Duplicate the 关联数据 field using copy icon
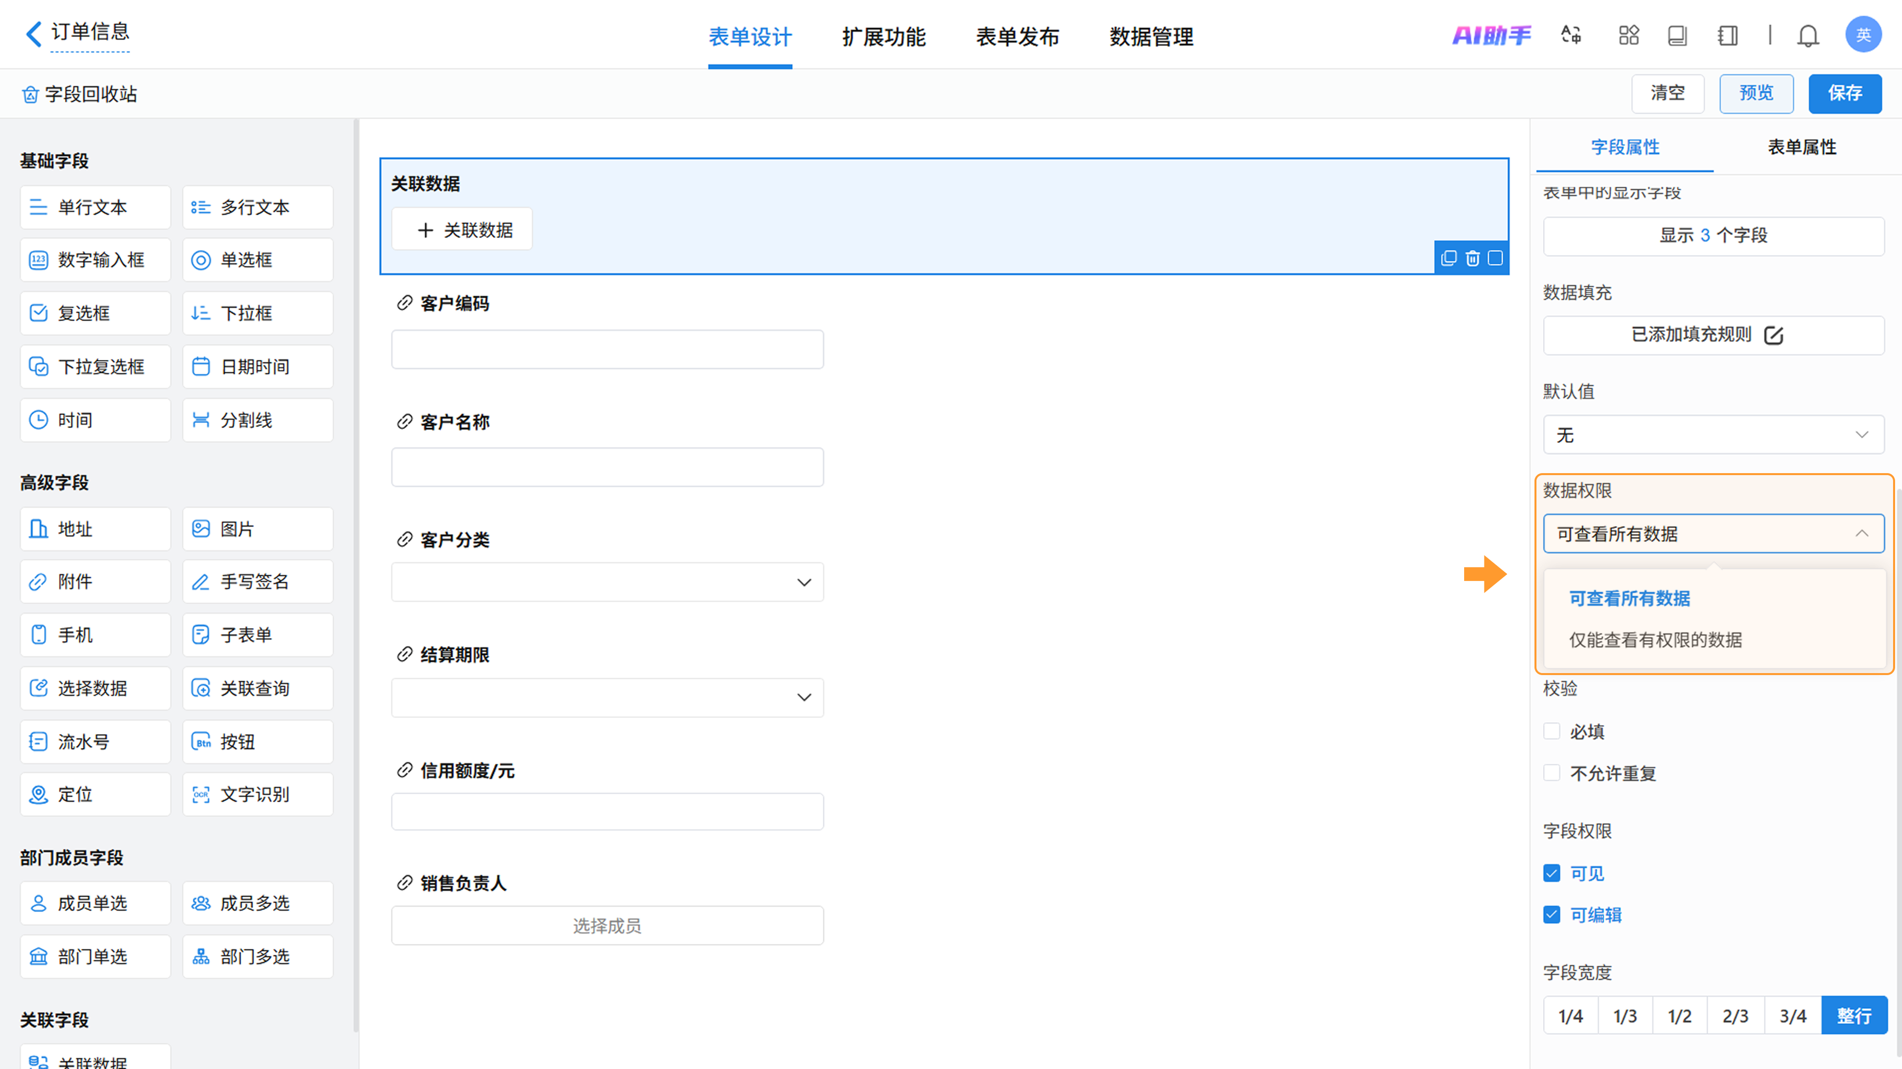 (x=1449, y=258)
